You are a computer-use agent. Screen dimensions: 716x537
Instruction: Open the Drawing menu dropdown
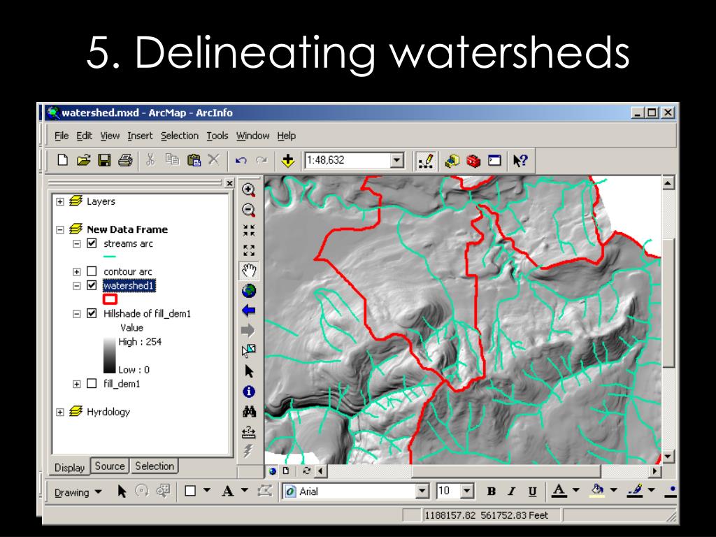coord(78,492)
